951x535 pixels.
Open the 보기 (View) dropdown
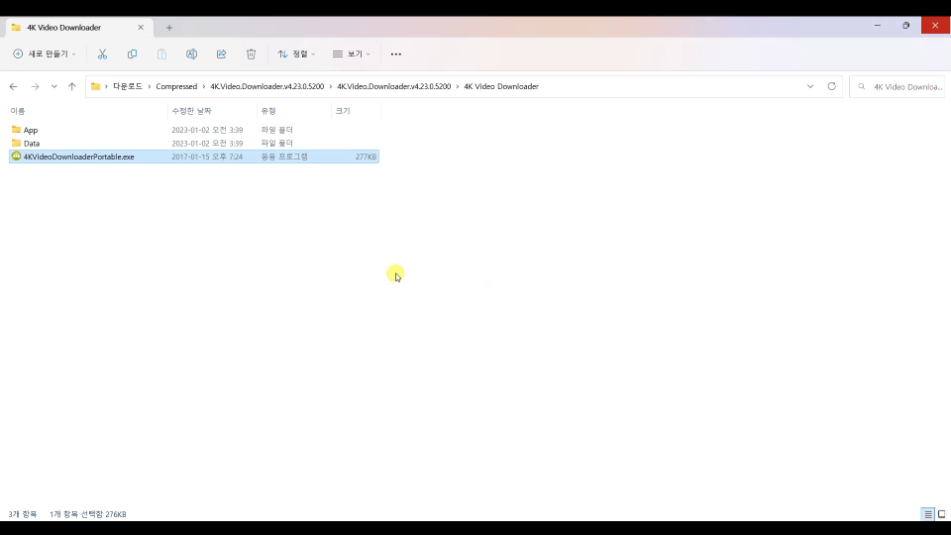click(351, 53)
